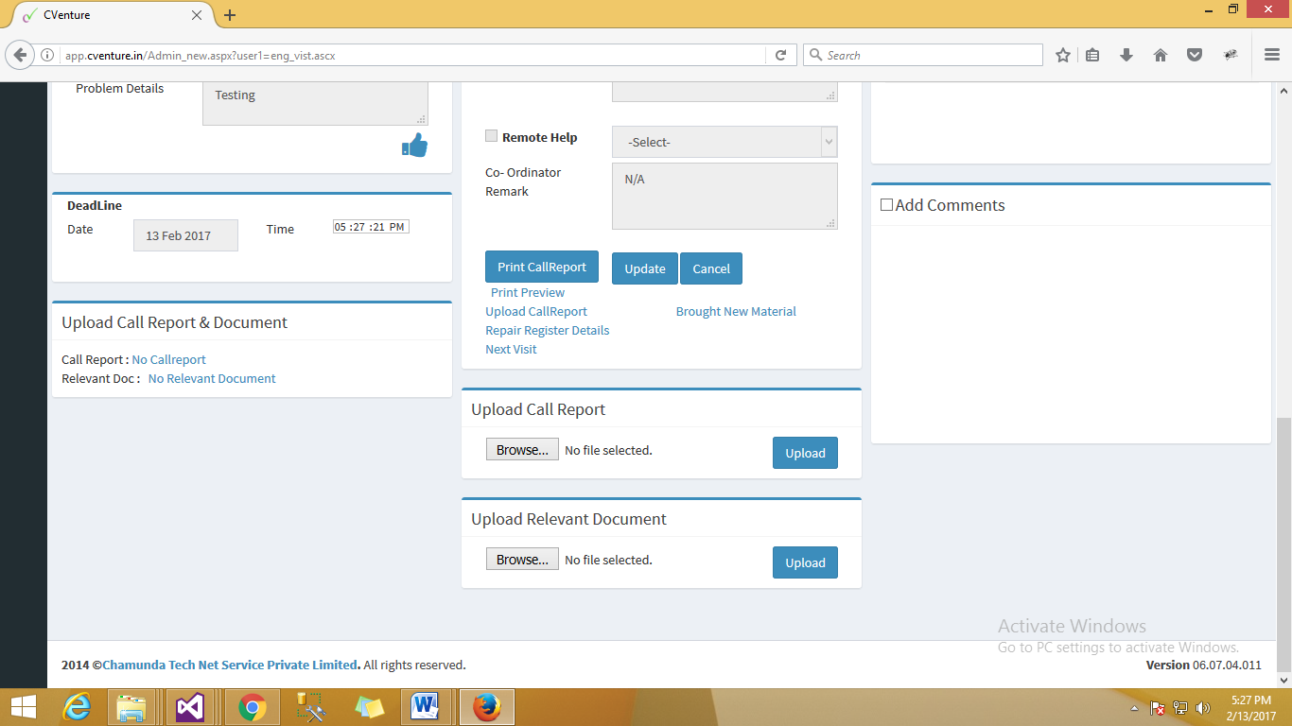The image size is (1292, 726).
Task: Switch to Microsoft Word in the taskbar
Action: (427, 707)
